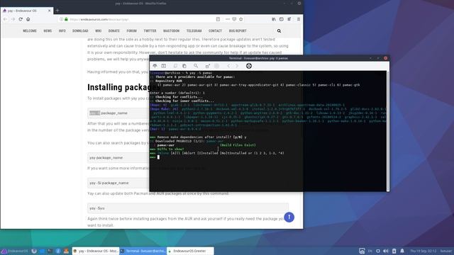Click the Pocket save icon

(234, 19)
